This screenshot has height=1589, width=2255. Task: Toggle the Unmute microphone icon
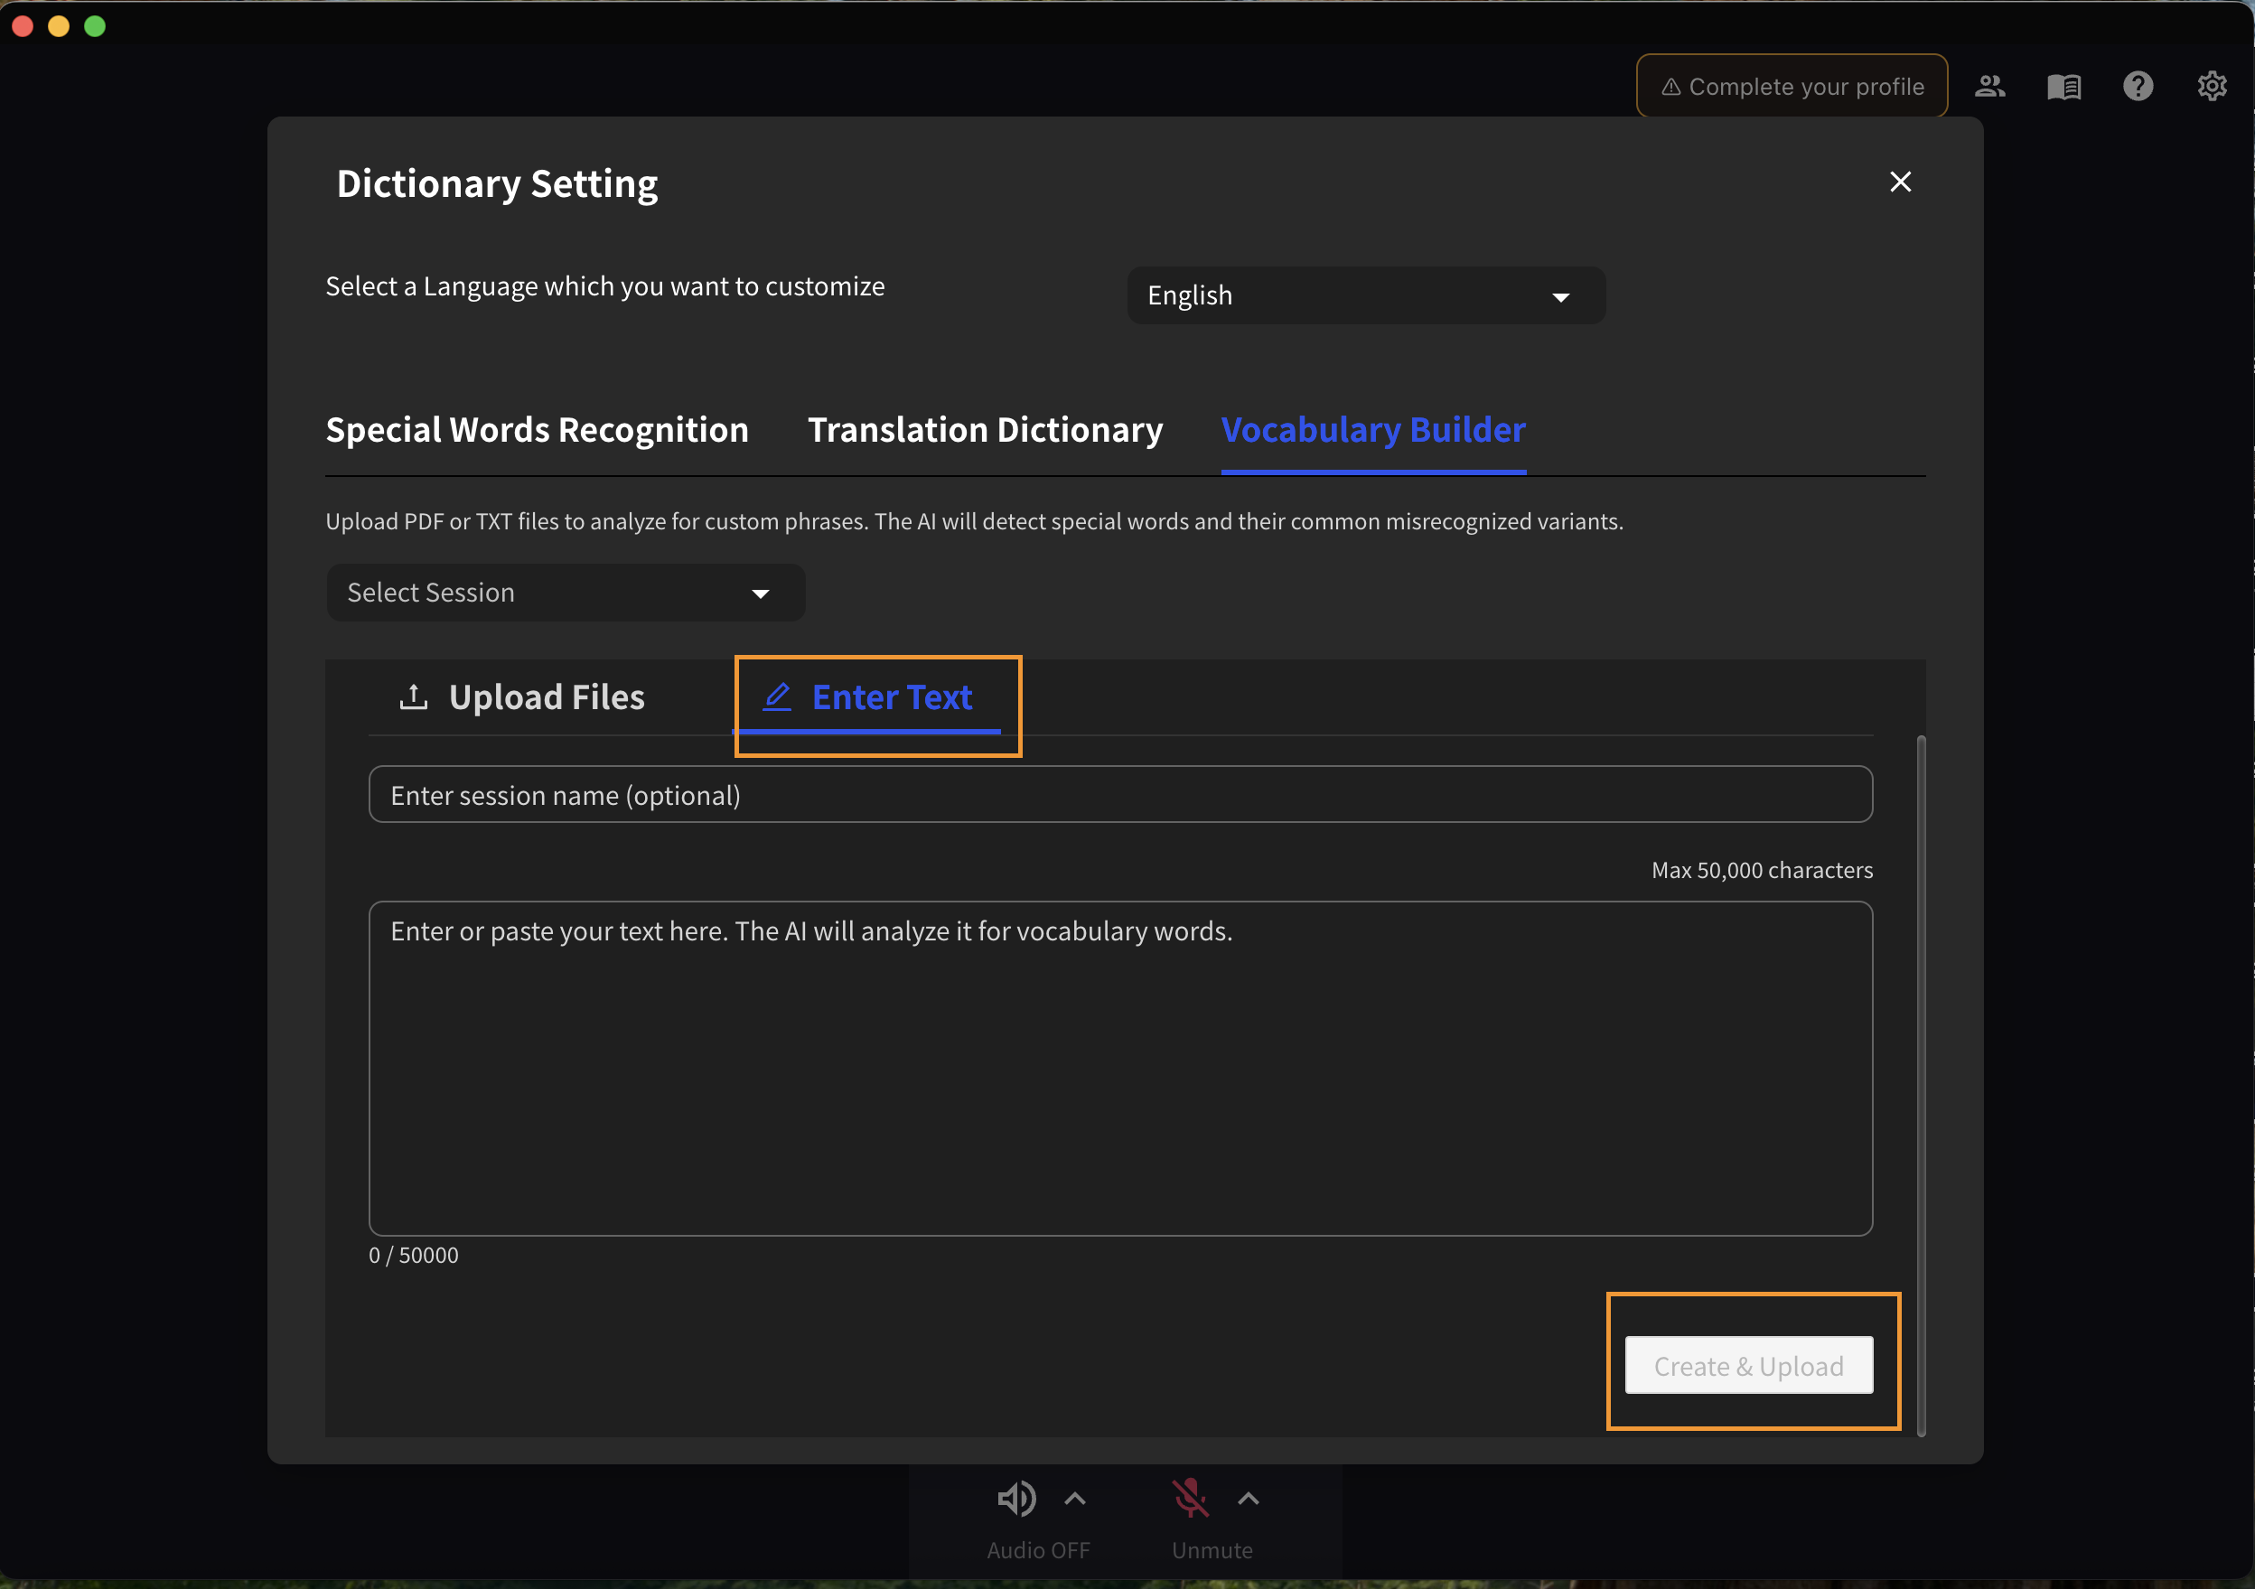click(1189, 1498)
